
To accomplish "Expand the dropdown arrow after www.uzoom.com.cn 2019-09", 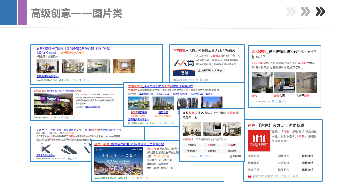I will point(129,178).
